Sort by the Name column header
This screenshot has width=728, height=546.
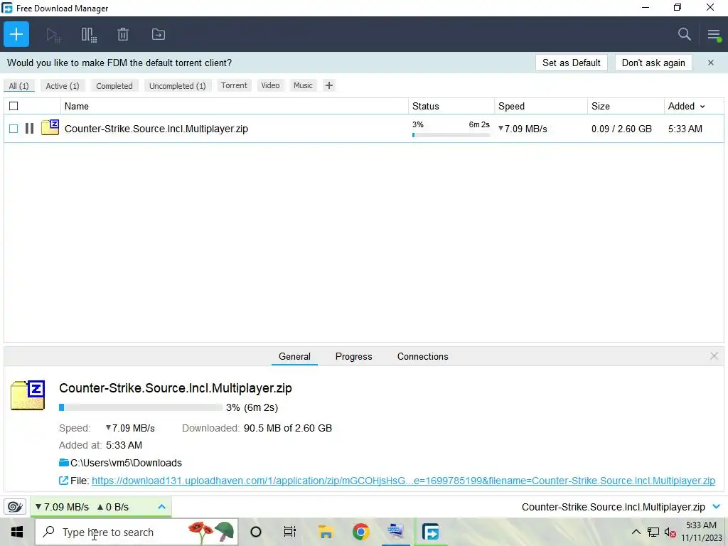coord(234,106)
